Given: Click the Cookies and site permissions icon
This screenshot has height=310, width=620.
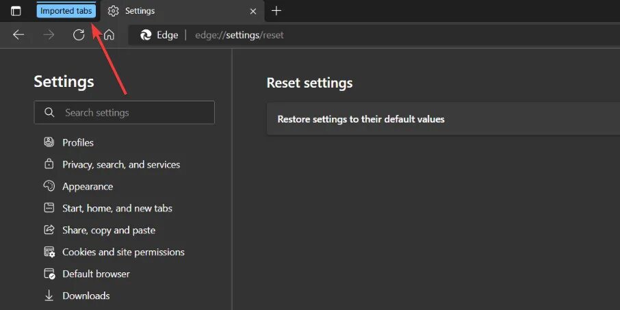Looking at the screenshot, I should pos(49,252).
